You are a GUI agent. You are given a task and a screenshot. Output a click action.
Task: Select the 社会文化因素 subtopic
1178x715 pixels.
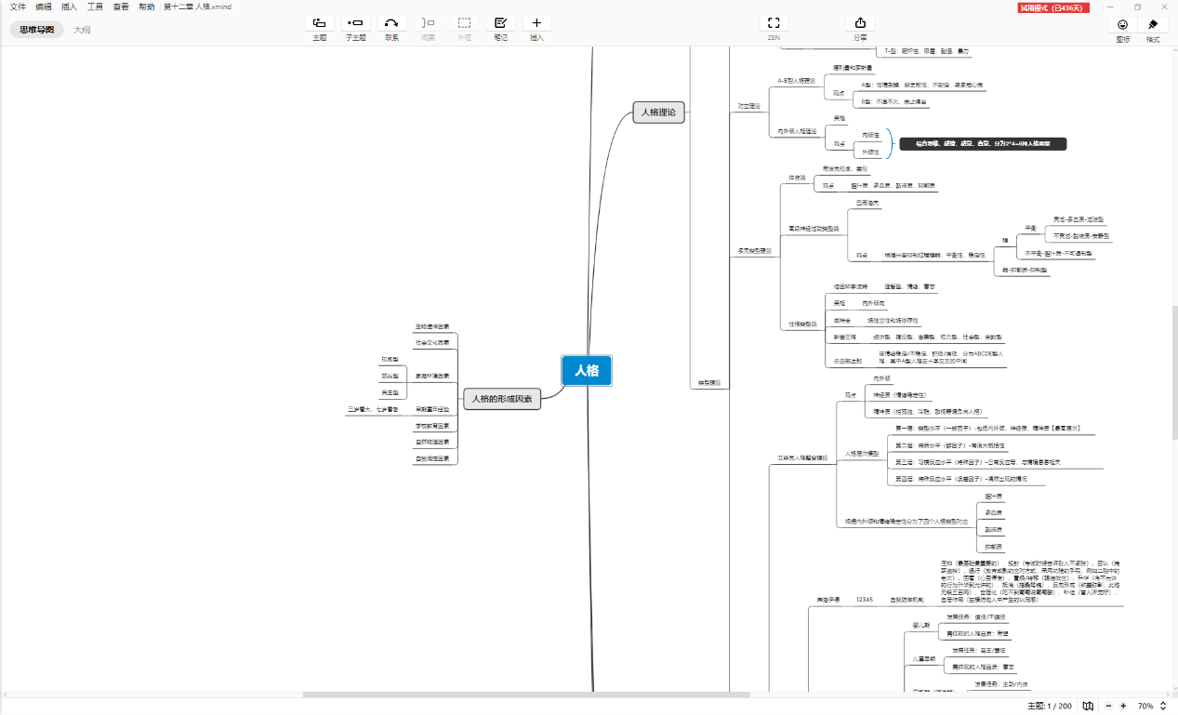click(432, 342)
